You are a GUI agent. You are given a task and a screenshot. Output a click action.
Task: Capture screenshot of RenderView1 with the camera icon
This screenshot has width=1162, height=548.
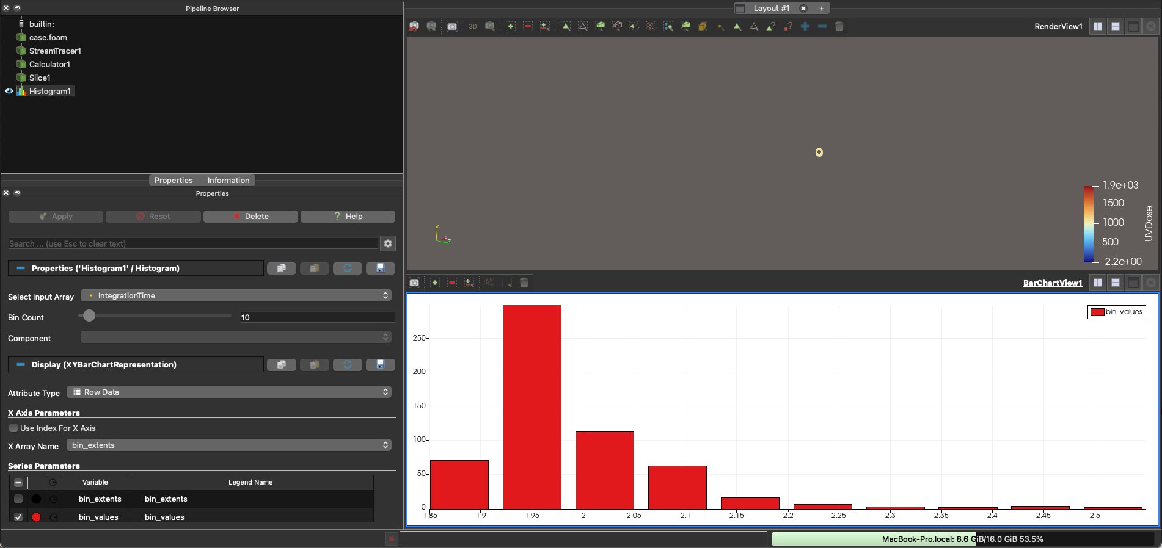coord(451,26)
